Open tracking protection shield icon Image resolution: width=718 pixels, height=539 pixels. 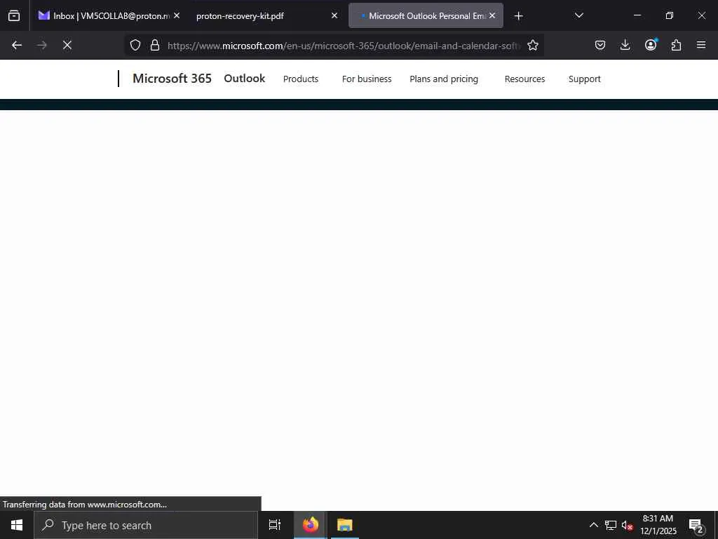tap(135, 45)
